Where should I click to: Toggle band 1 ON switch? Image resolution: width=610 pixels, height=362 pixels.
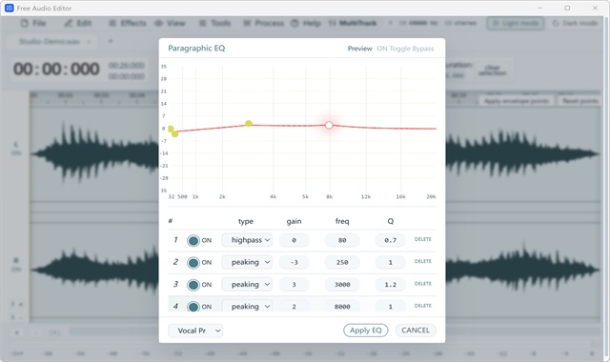point(193,241)
